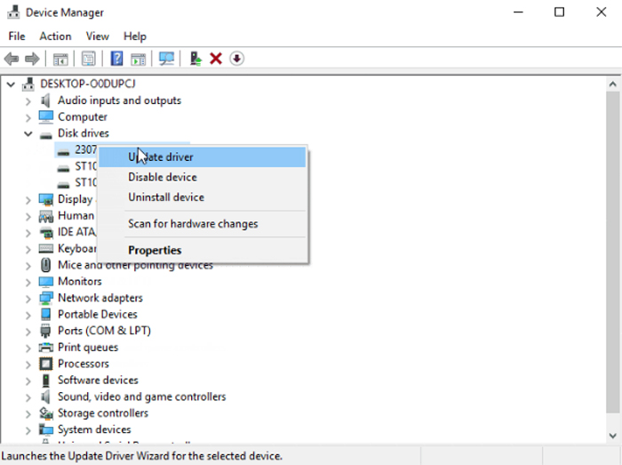The height and width of the screenshot is (465, 622).
Task: Click the Processors chip icon
Action: [46, 364]
